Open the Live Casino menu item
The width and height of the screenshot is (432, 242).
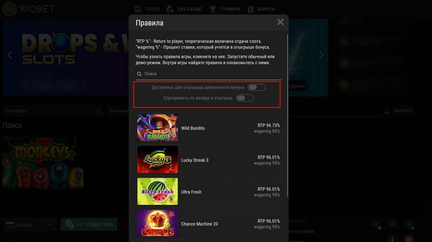point(184,9)
